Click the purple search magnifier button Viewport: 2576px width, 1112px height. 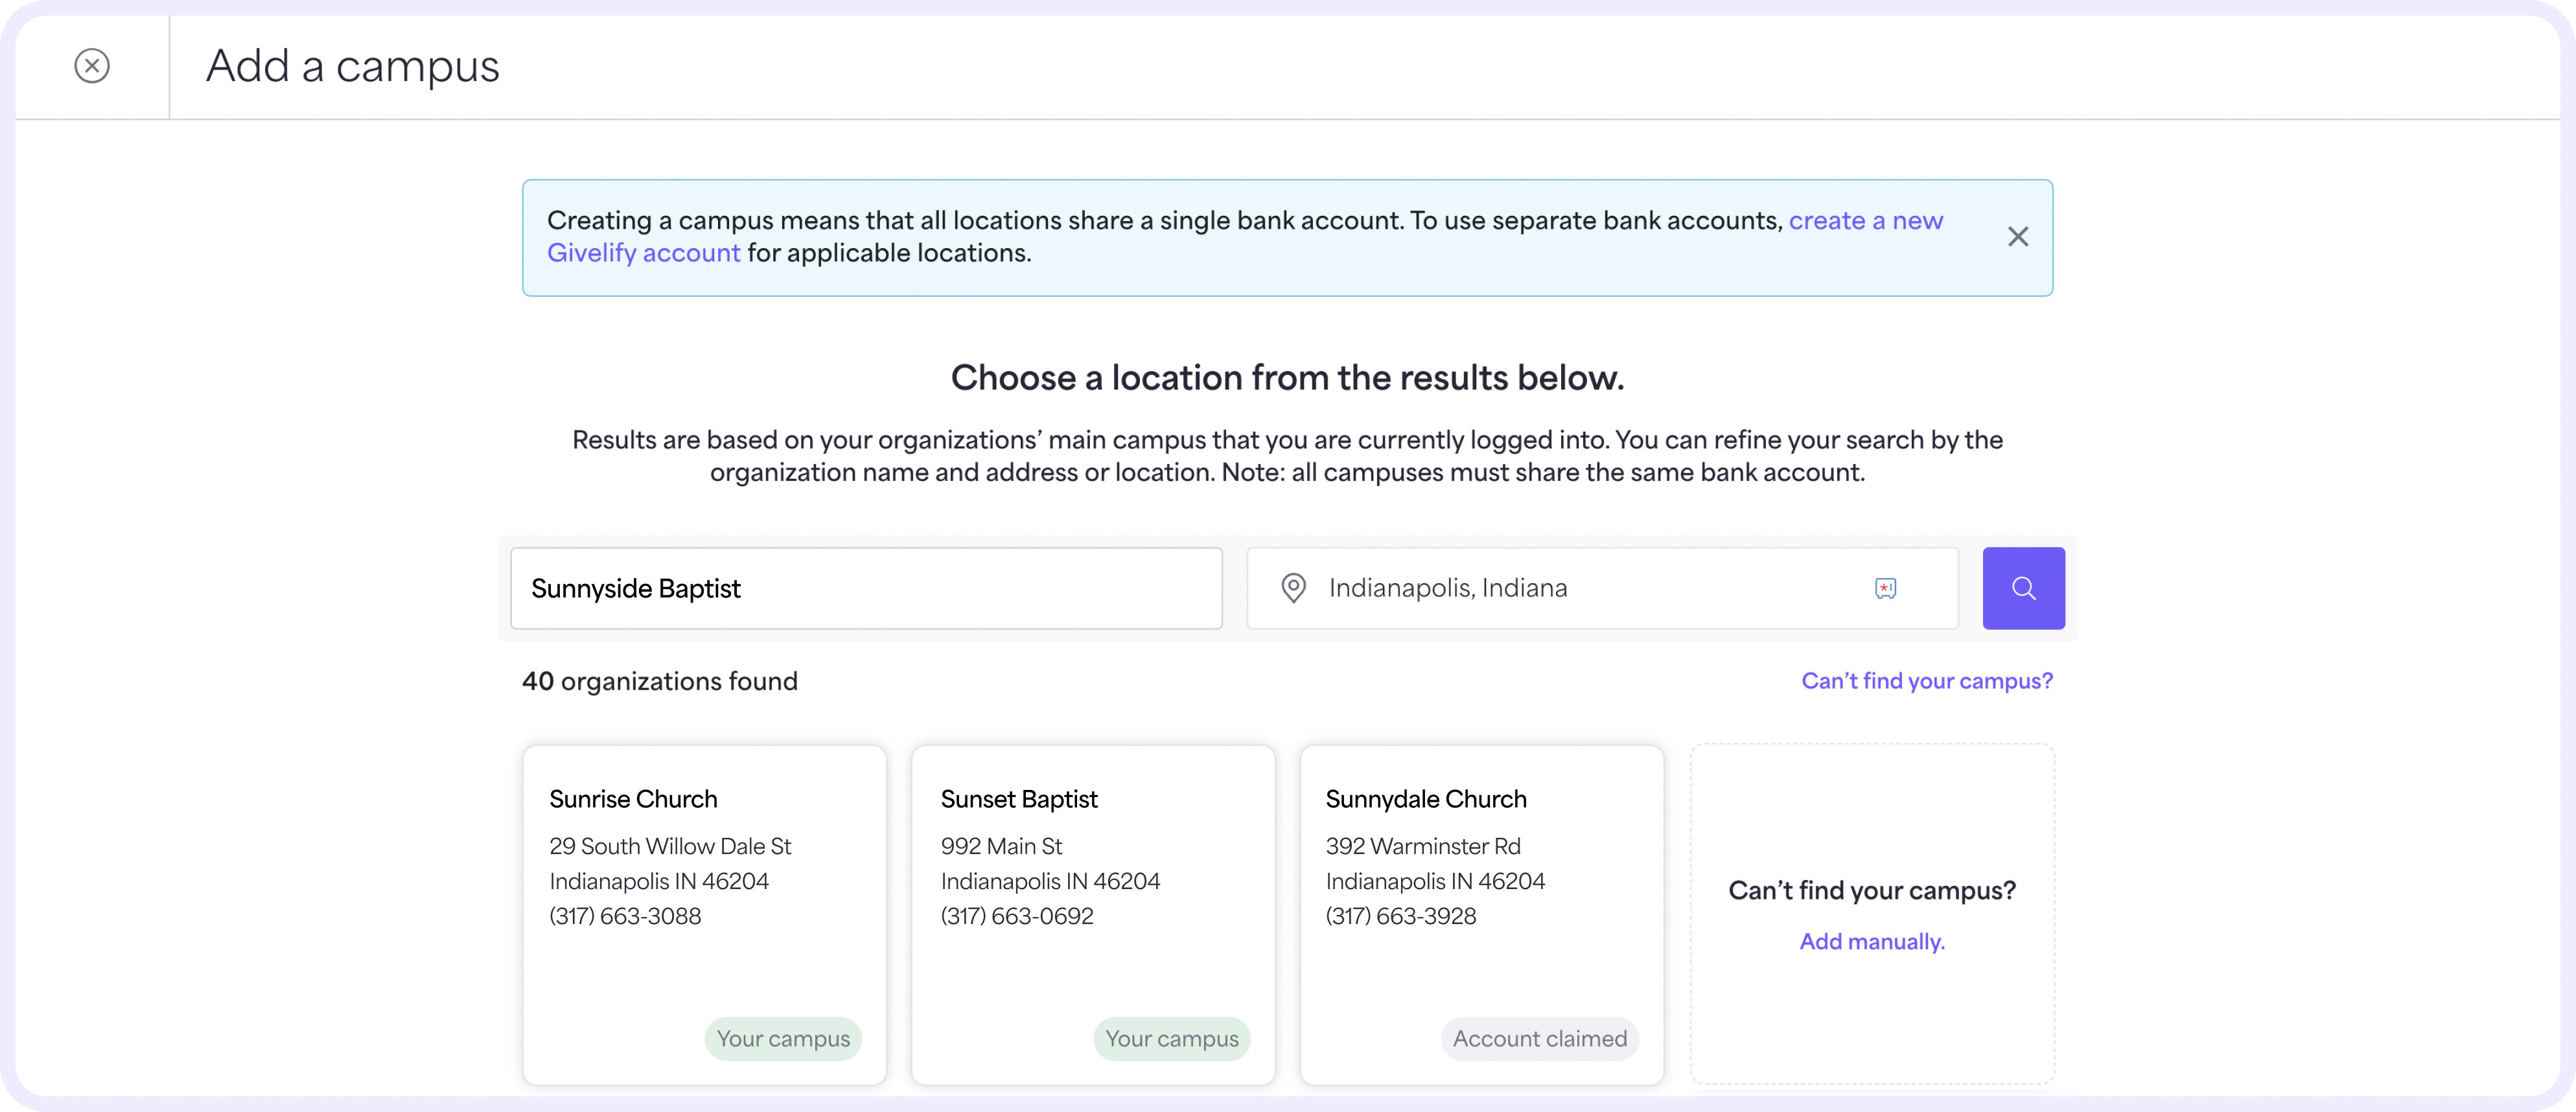pyautogui.click(x=2023, y=588)
